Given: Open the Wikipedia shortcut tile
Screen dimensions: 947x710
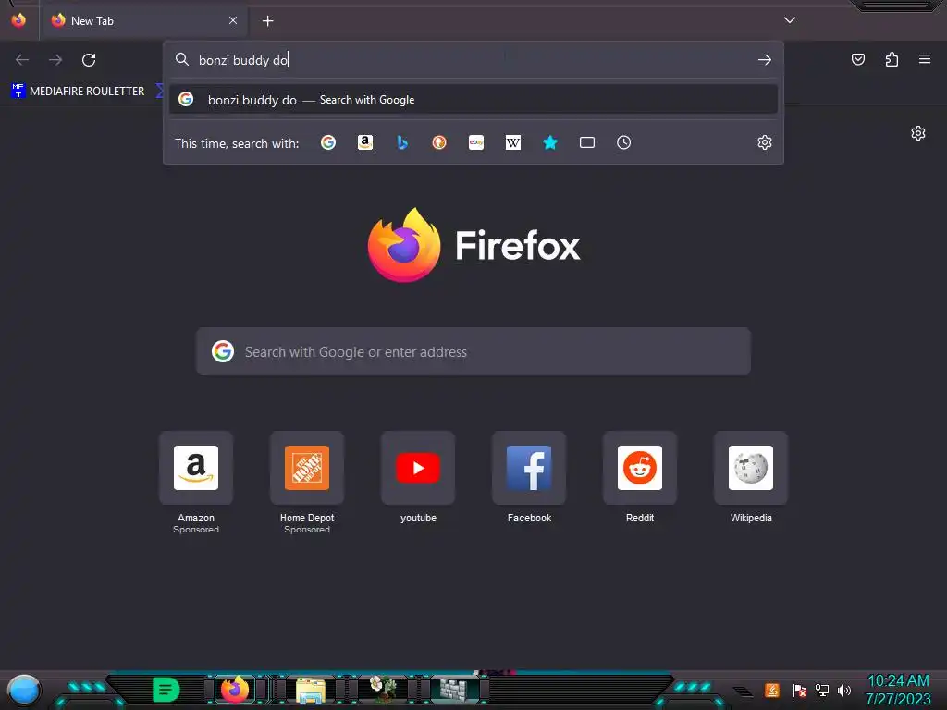Looking at the screenshot, I should (751, 468).
